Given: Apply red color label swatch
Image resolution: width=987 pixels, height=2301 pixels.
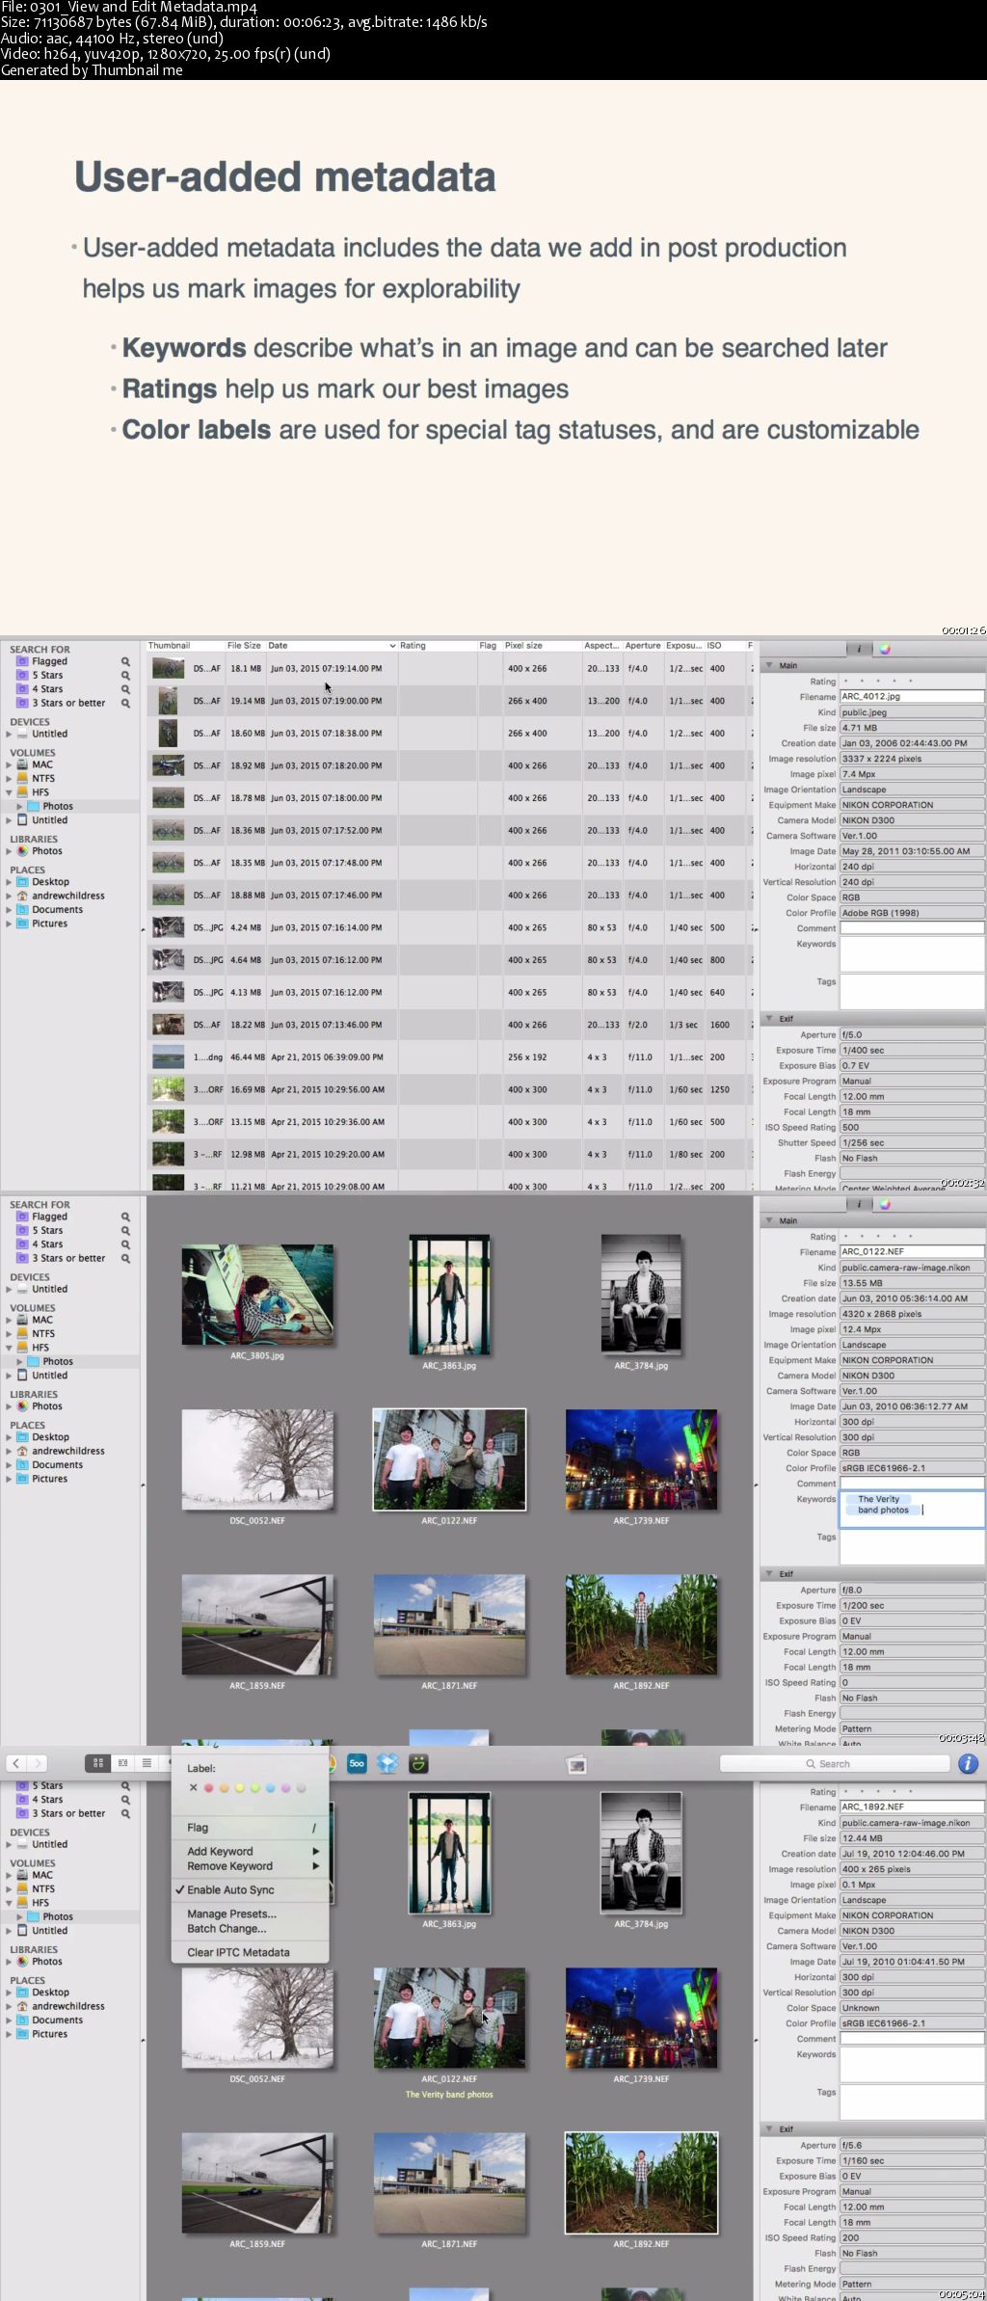Looking at the screenshot, I should click(208, 1788).
